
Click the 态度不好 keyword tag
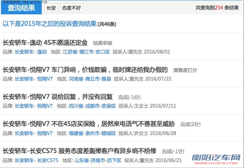[x=72, y=8]
